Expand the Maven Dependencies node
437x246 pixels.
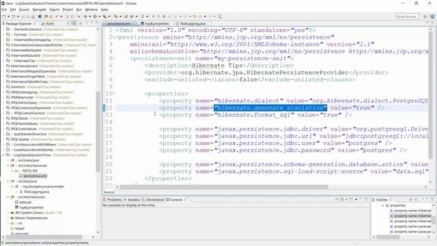point(8,218)
